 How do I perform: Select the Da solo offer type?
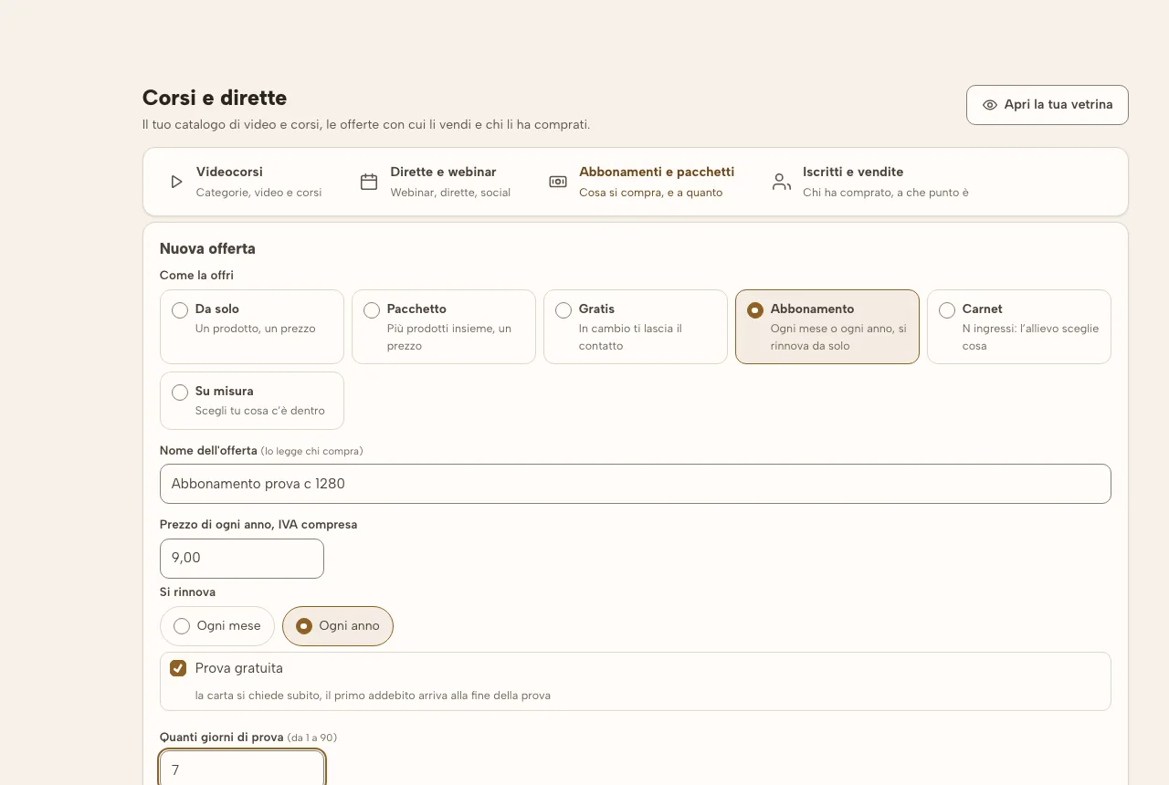click(252, 327)
